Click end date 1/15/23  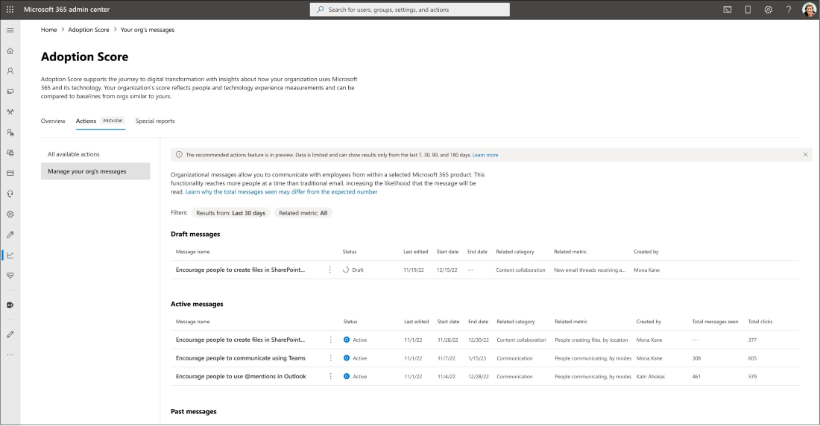coord(477,358)
